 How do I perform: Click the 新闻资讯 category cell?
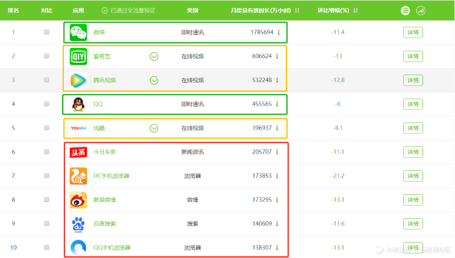[192, 152]
